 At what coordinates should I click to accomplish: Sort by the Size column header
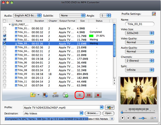tap(82, 21)
